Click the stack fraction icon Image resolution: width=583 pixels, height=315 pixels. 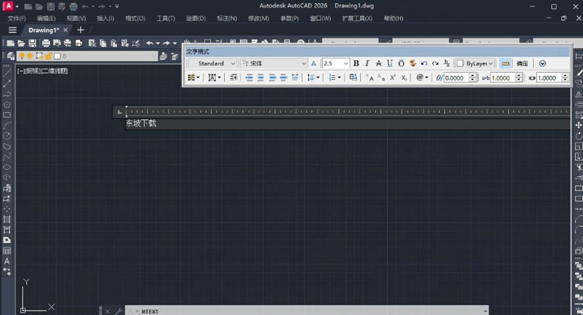click(447, 64)
